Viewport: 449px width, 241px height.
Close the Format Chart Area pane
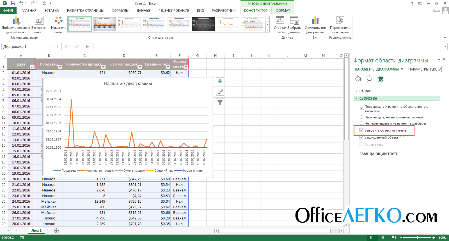(x=444, y=59)
